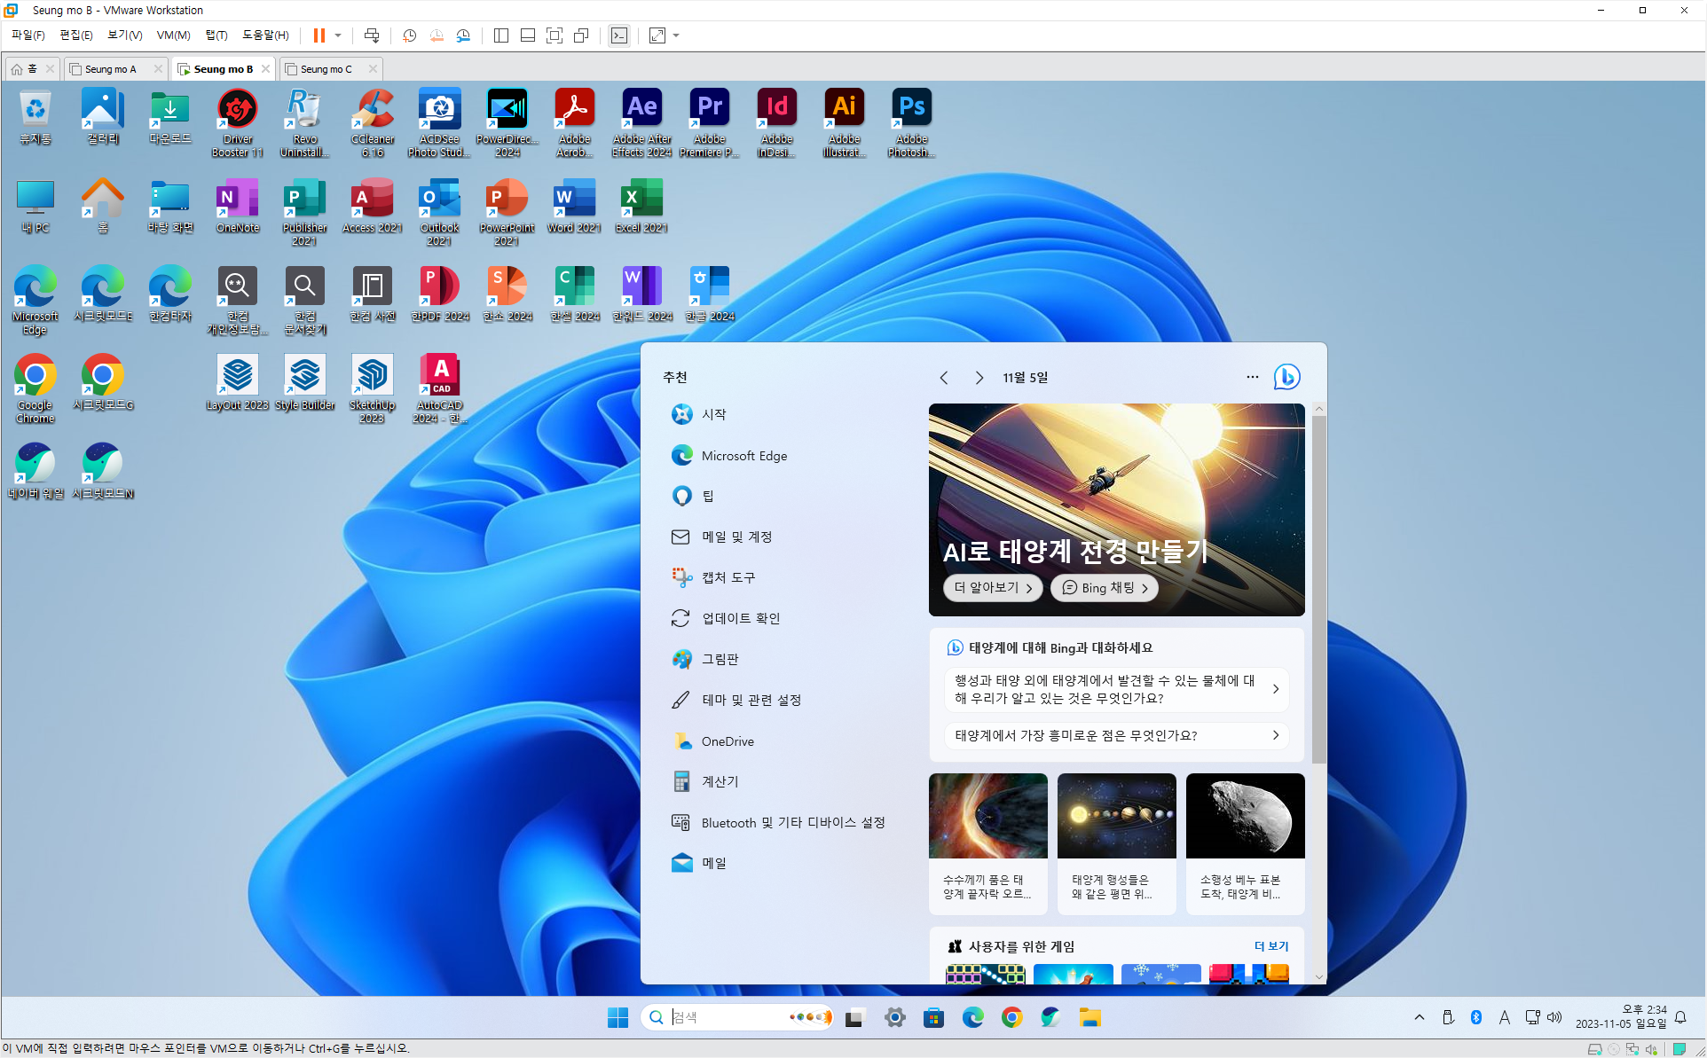Toggle the console view toolbar icon
1707x1058 pixels.
(619, 35)
